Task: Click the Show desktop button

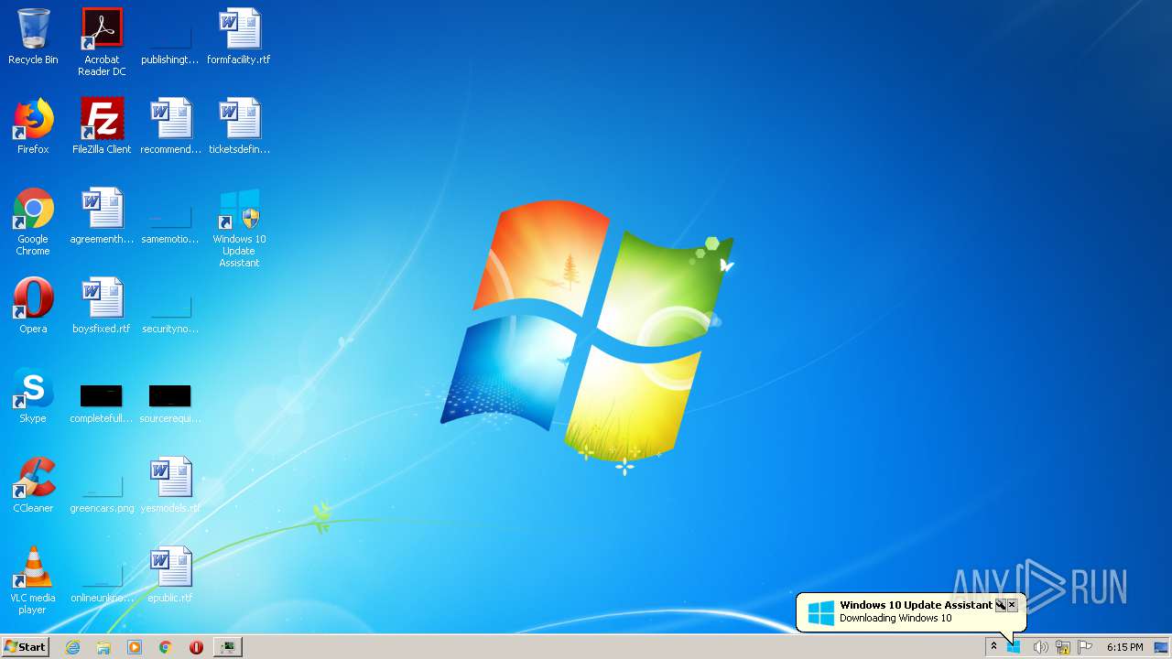Action: pyautogui.click(x=1161, y=647)
